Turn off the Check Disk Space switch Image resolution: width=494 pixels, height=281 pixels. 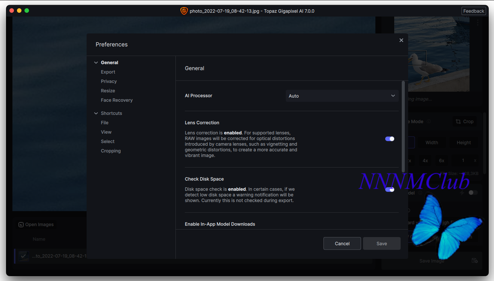pos(389,189)
